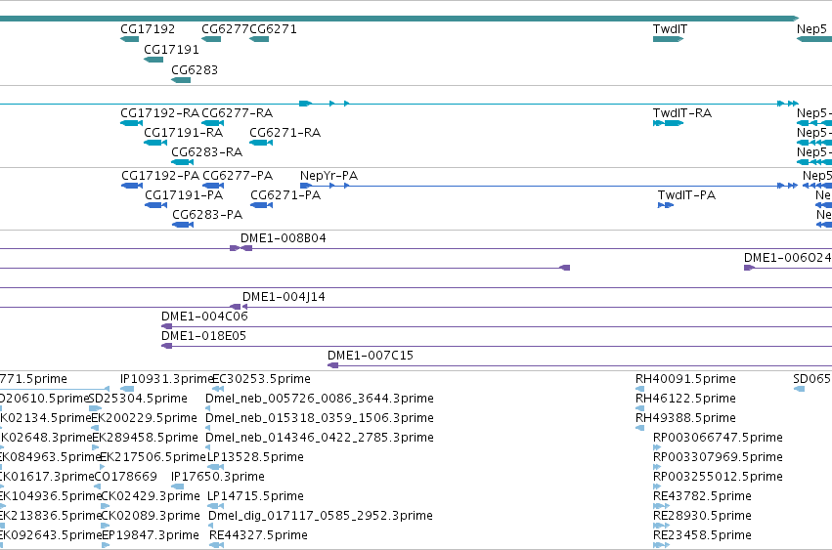The width and height of the screenshot is (832, 550).
Task: Select EST CO178669
Action: point(125,477)
